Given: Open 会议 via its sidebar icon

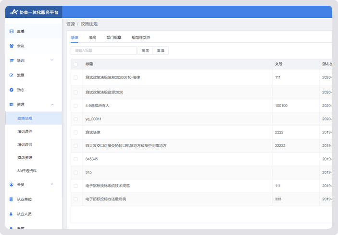Looking at the screenshot, I should point(12,46).
